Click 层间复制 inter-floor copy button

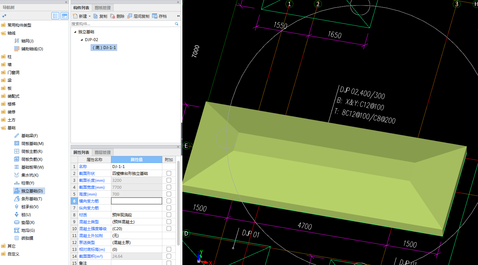(139, 16)
